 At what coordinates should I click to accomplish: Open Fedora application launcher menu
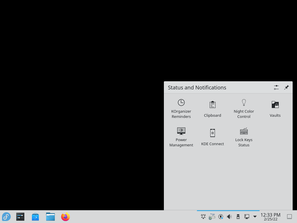[6, 217]
